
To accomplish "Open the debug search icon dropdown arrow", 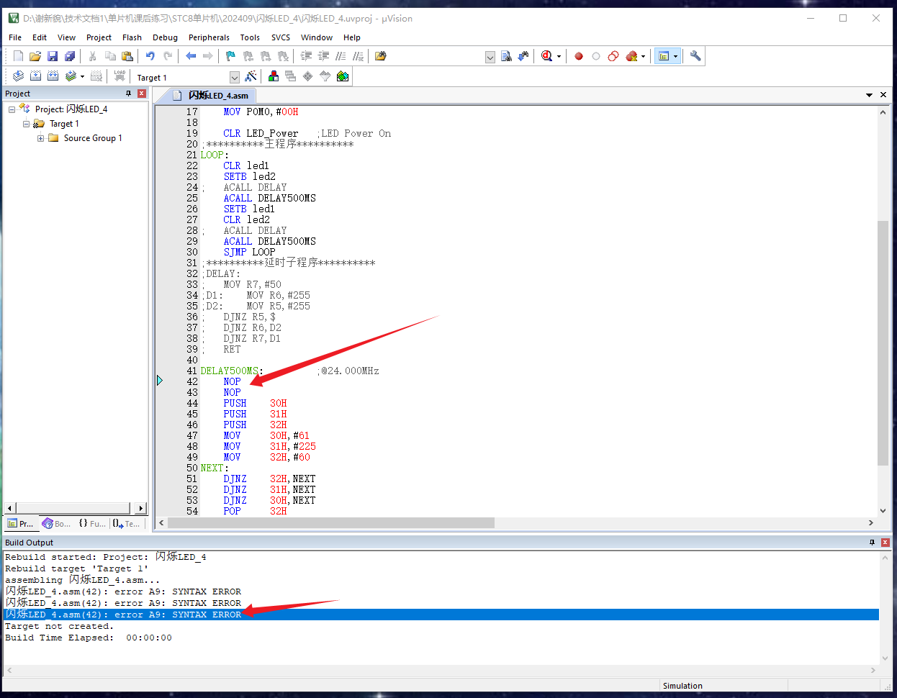I will (x=559, y=56).
